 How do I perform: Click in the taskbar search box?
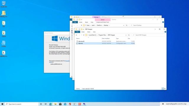coord(22,104)
